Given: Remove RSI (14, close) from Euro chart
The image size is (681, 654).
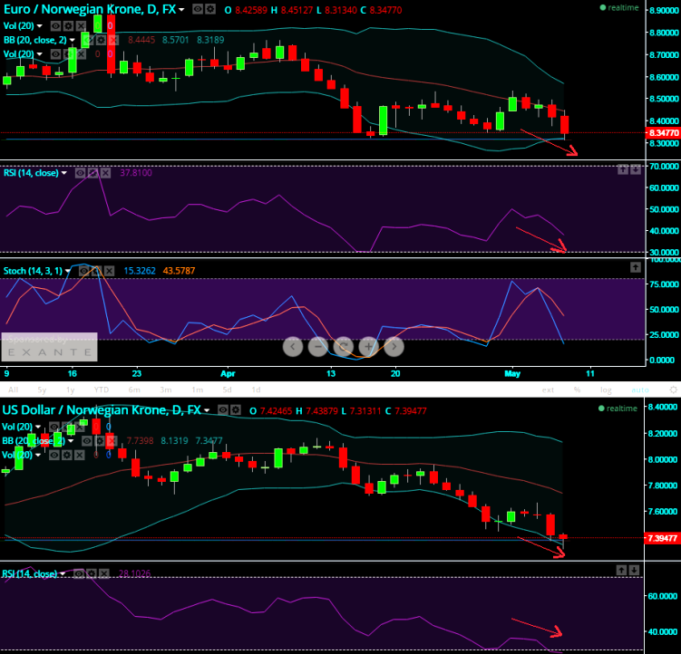Looking at the screenshot, I should (105, 173).
